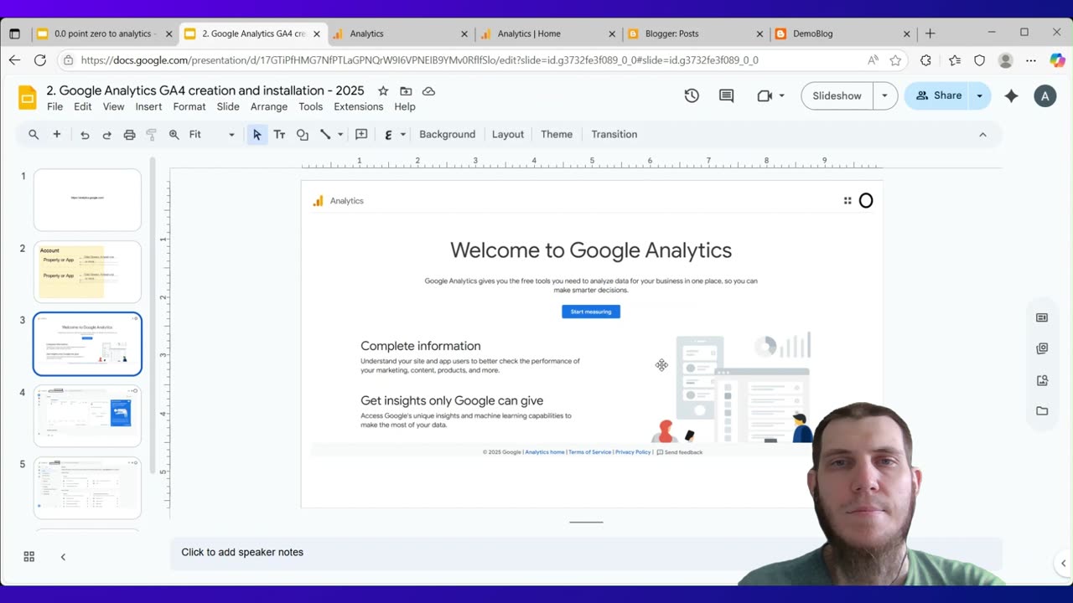1073x603 pixels.
Task: Add a new slide with plus
Action: pos(57,134)
